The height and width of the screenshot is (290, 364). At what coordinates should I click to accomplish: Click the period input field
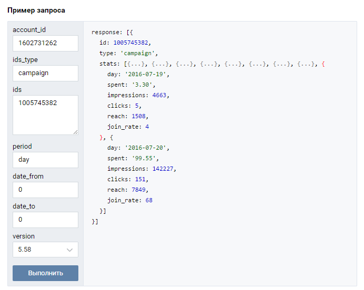pos(45,160)
